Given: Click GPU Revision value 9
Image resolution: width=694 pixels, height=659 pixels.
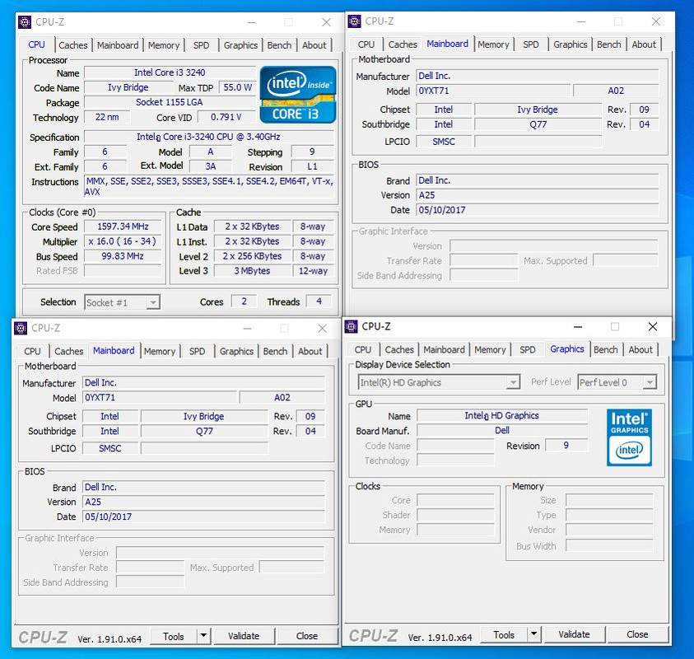Looking at the screenshot, I should 566,445.
